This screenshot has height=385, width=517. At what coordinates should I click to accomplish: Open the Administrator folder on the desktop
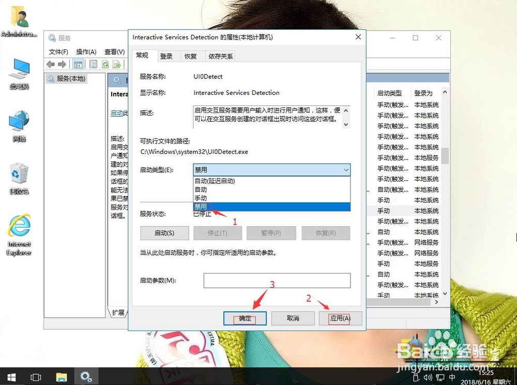pyautogui.click(x=19, y=21)
